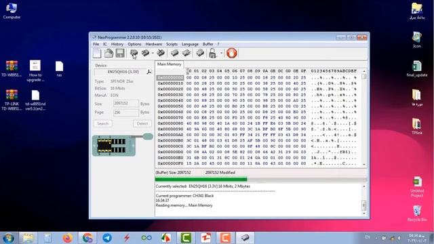Click the Unprotect padlock icon
The height and width of the screenshot is (244, 434).
pos(212,53)
